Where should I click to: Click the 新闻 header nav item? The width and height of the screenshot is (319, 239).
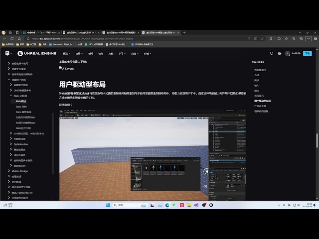(x=91, y=53)
